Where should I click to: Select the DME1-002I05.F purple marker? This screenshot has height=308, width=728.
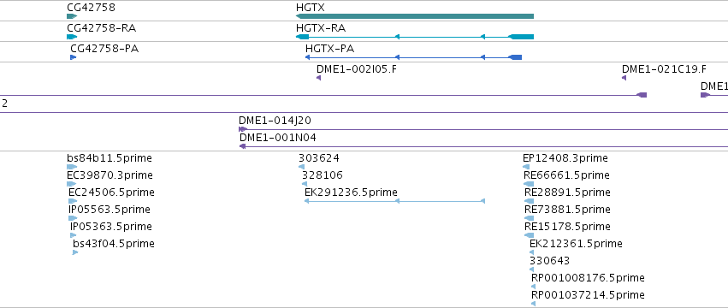318,78
